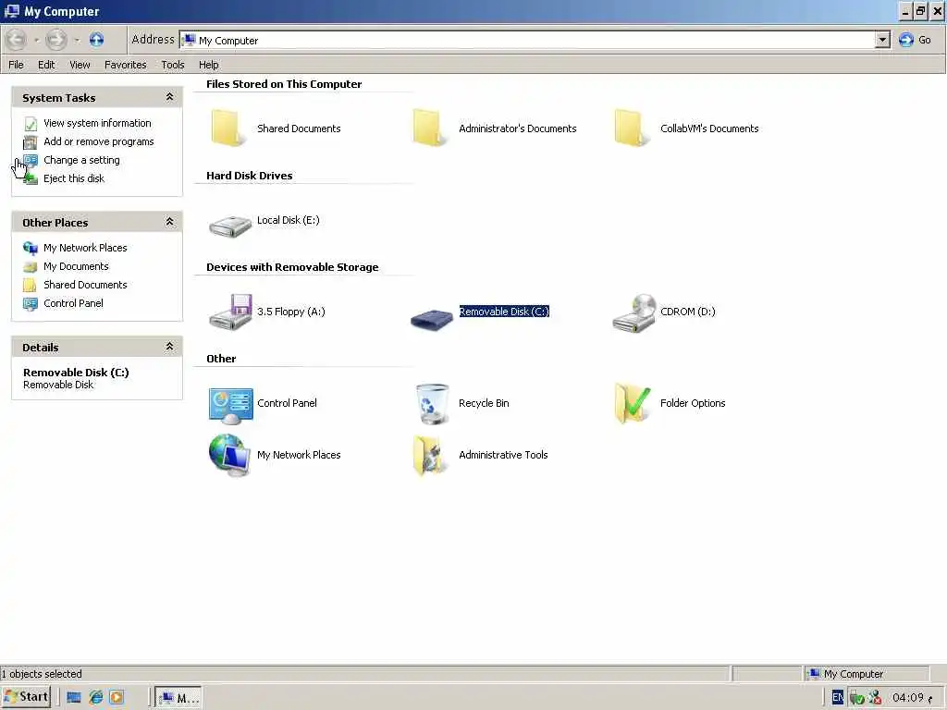Select the Local Disk (E:) drive icon

pyautogui.click(x=230, y=226)
